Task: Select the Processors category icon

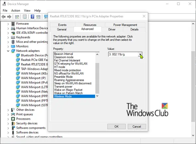Action: (x=13, y=119)
